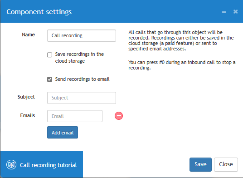Click the book icon beside Call recording tutorial

point(11,165)
